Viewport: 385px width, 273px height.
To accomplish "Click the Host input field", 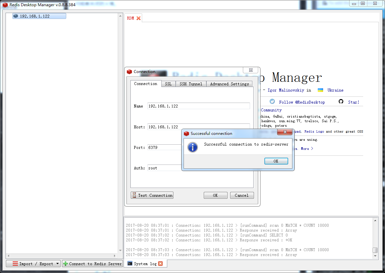I will 199,127.
